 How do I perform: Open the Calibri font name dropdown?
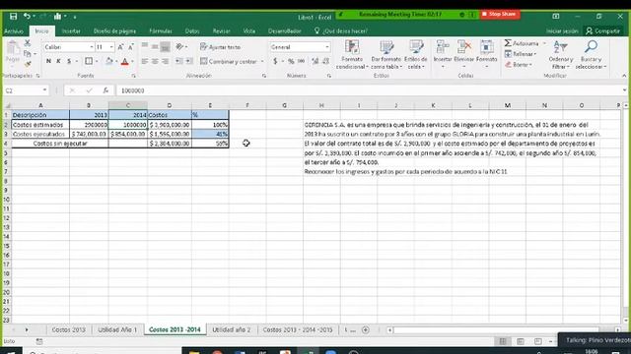click(92, 47)
